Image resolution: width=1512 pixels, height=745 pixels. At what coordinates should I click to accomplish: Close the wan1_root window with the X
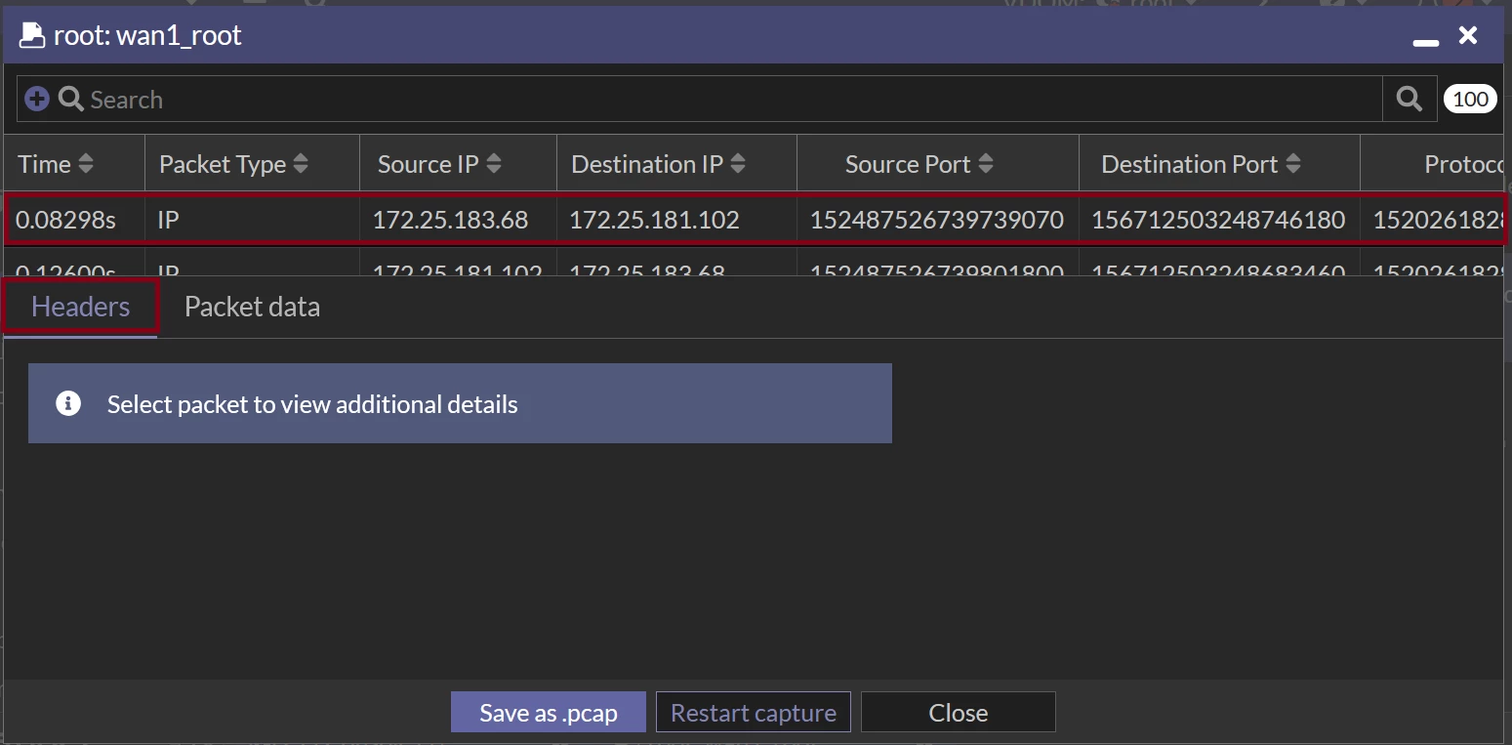1468,36
